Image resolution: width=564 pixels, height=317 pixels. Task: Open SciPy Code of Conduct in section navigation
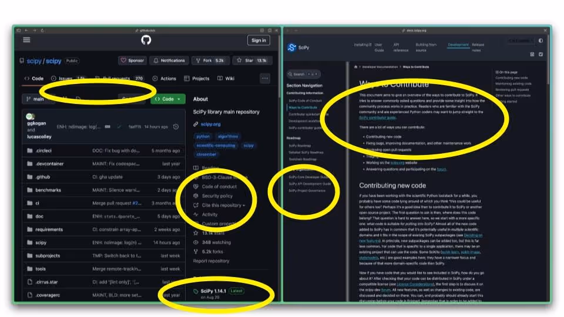(305, 100)
